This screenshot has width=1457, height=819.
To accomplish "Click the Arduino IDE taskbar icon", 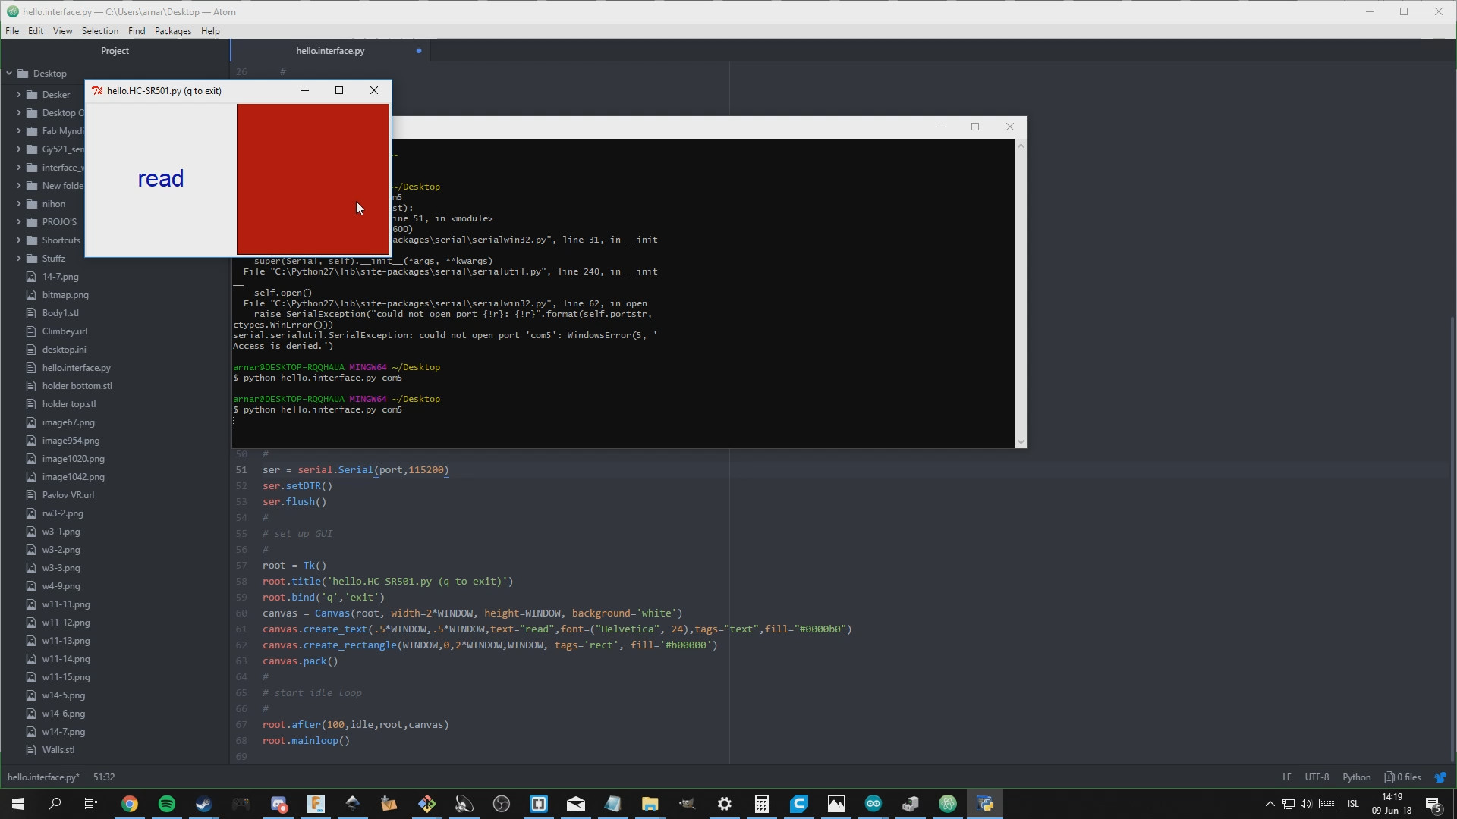I will (873, 804).
